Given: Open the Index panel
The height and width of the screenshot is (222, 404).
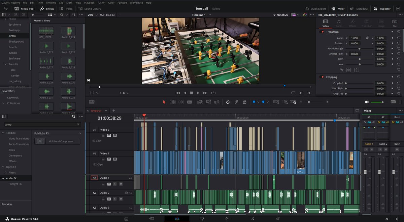Looking at the screenshot, I should click(66, 9).
